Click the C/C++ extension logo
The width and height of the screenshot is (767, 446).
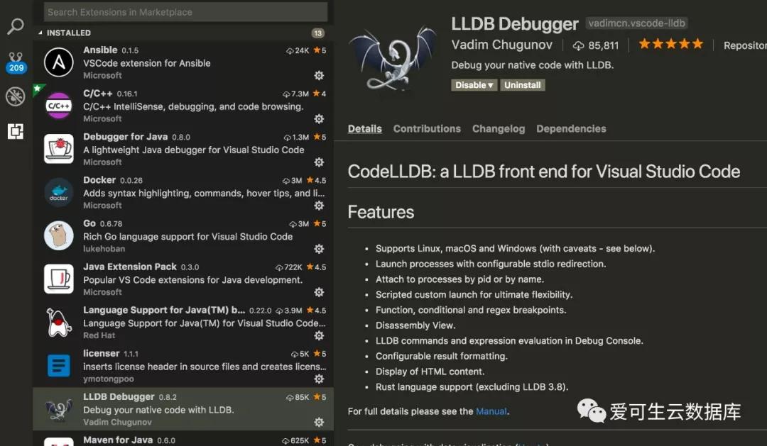click(x=59, y=106)
